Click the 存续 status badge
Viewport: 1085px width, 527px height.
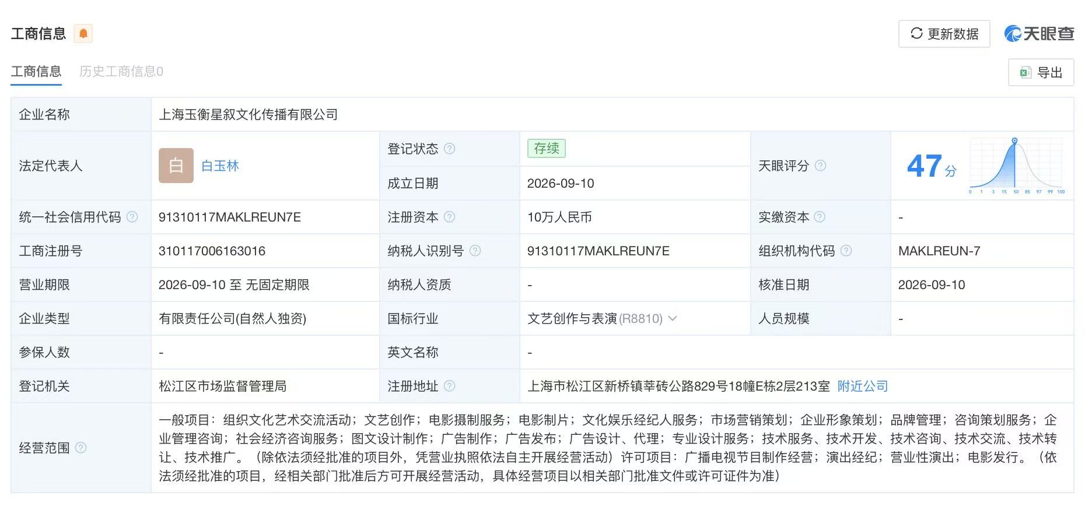[547, 149]
